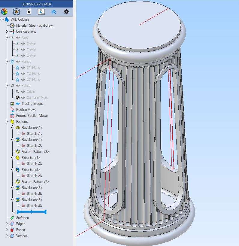Click the Tracing Images icon
The image size is (239, 246).
[12, 104]
